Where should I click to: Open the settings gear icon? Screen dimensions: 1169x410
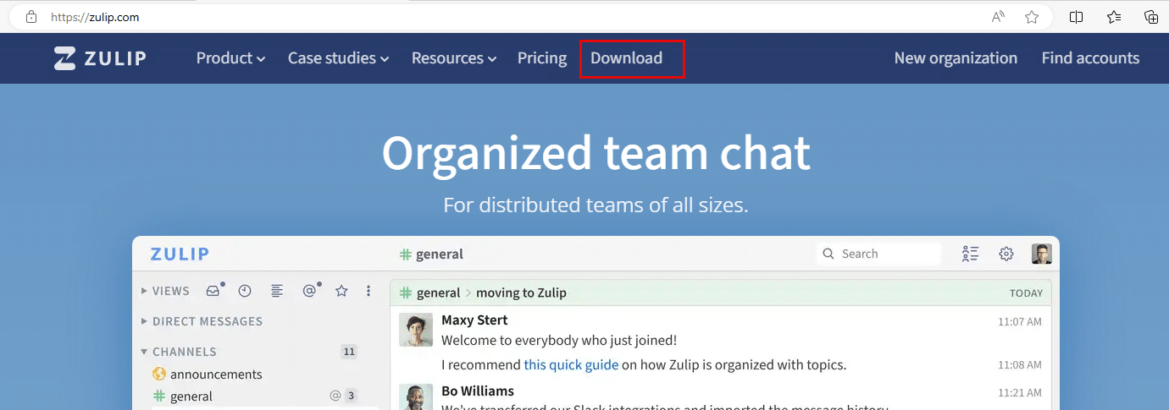[x=1006, y=254]
